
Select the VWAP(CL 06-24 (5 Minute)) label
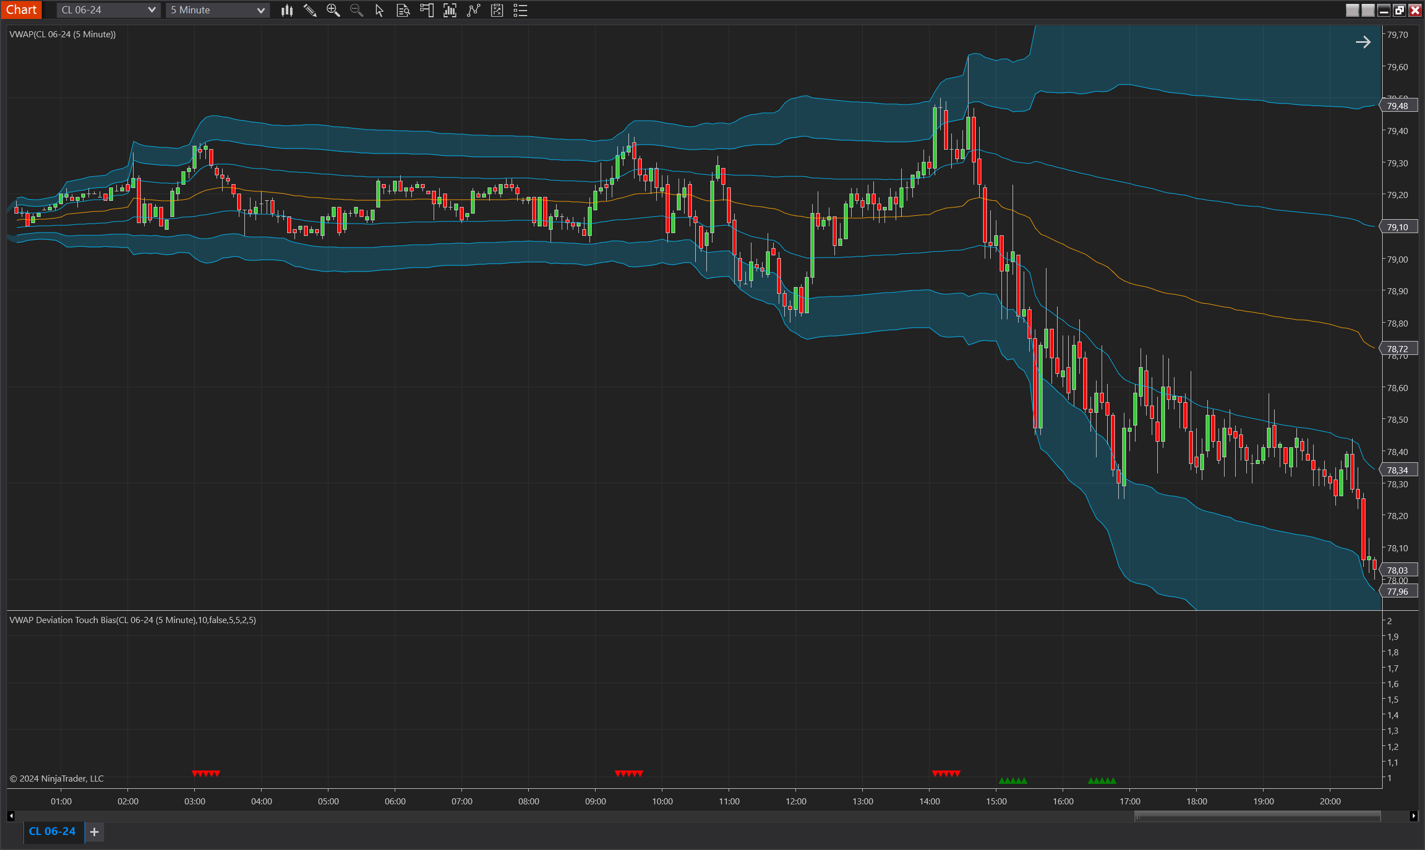click(62, 34)
